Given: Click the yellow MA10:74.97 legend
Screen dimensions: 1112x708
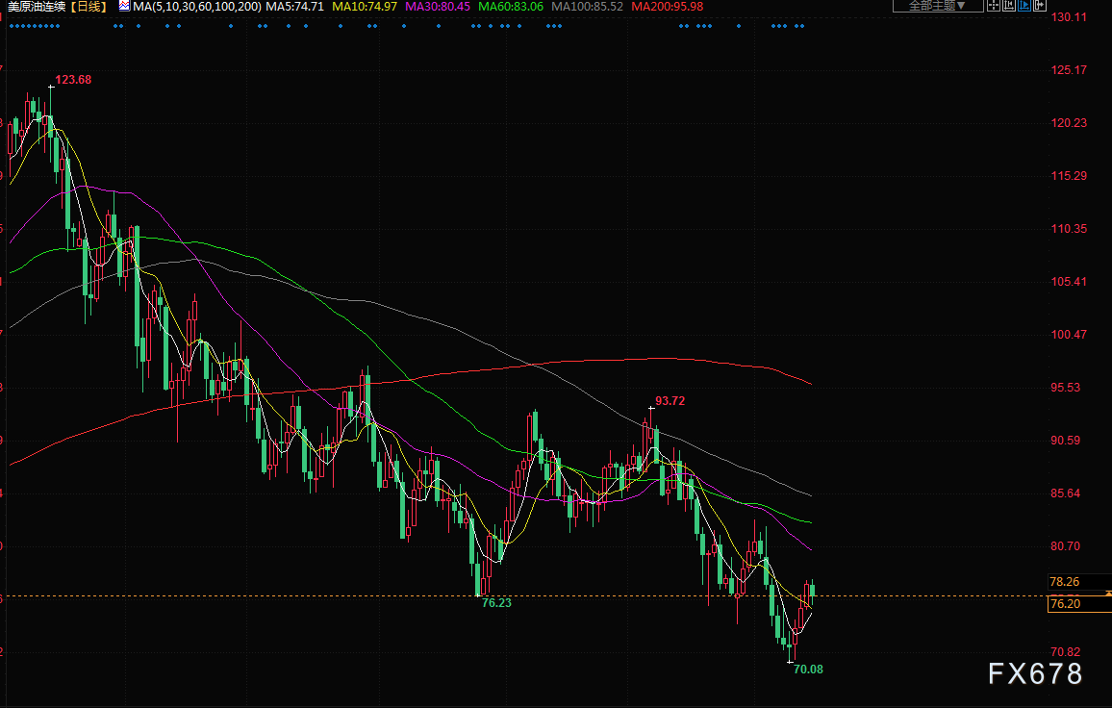Looking at the screenshot, I should point(364,6).
